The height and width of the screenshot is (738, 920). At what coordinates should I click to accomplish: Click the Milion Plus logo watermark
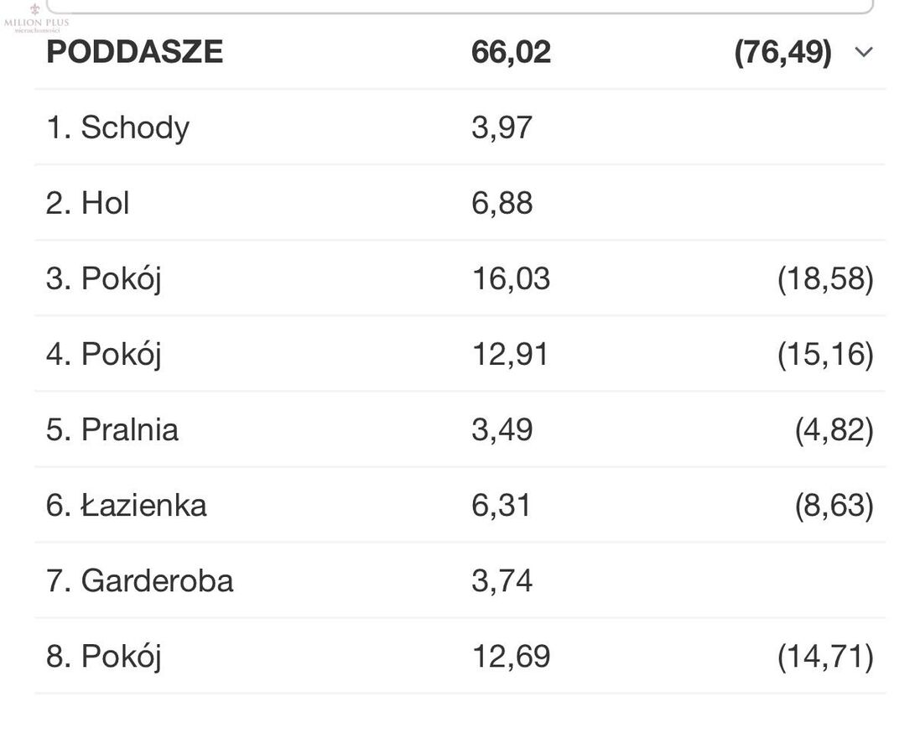(x=36, y=18)
